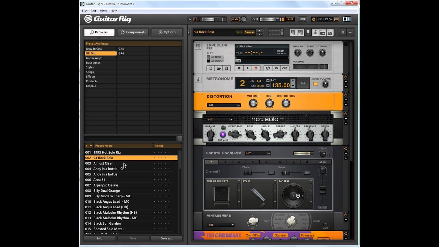The height and width of the screenshot is (247, 439).
Task: Click the Tapedeck VOLUME slider
Action: click(310, 67)
